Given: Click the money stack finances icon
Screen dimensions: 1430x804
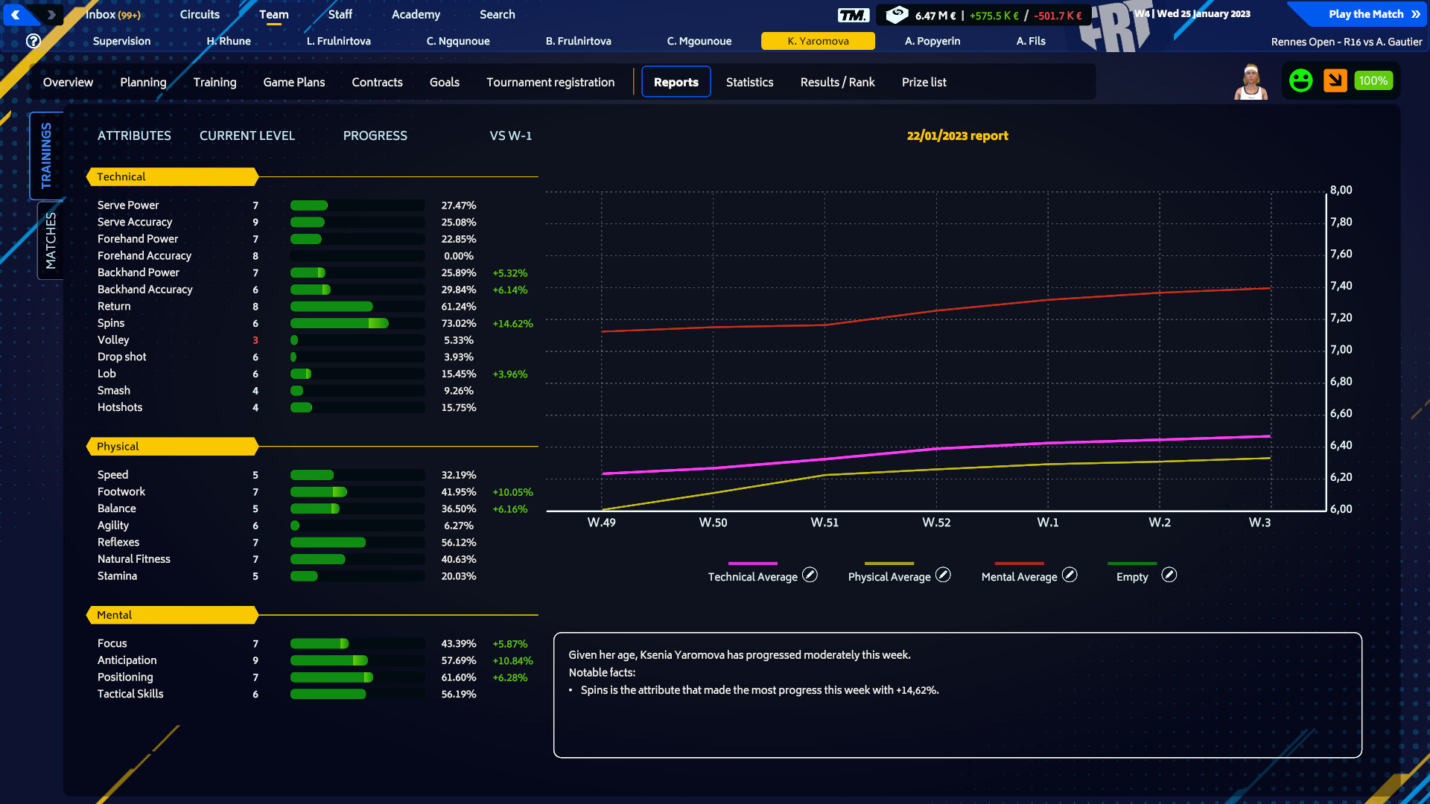Looking at the screenshot, I should point(897,14).
